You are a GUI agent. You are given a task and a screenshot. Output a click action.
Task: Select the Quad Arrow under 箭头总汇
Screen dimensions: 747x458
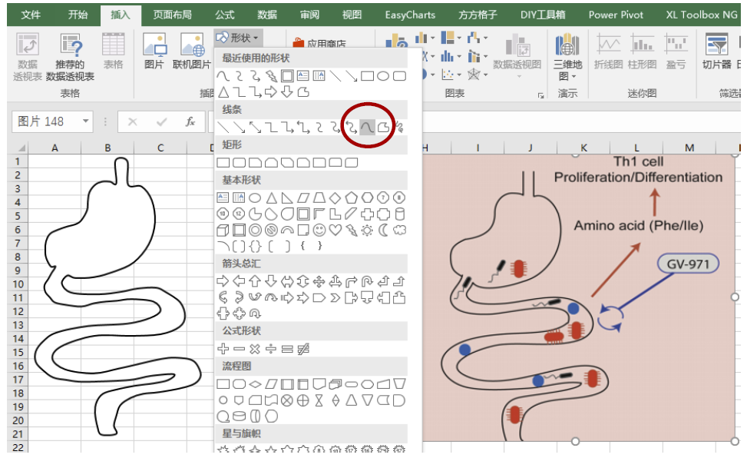click(319, 281)
